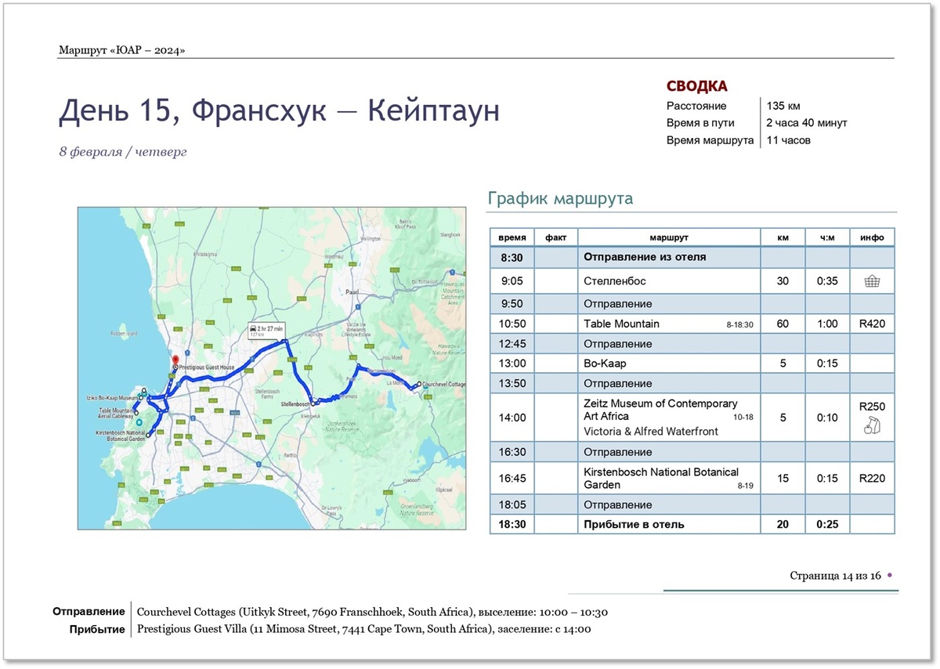Click the 0:25 duration cell
Screen dimensions: 940x669
click(x=827, y=524)
